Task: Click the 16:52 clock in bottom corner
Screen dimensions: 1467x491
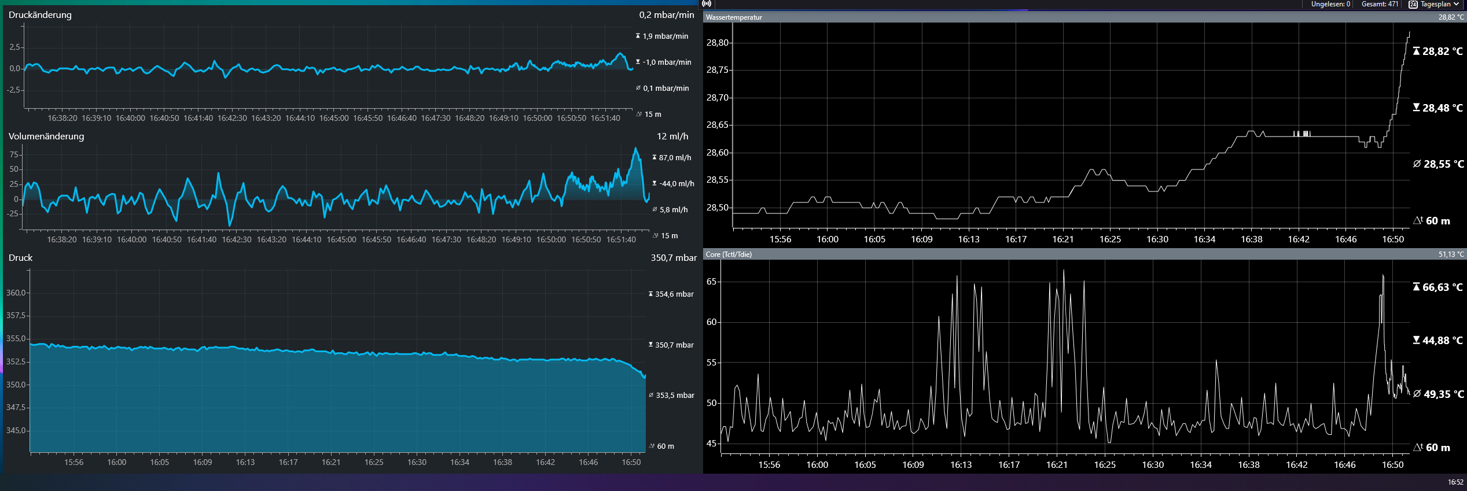Action: pos(1455,482)
